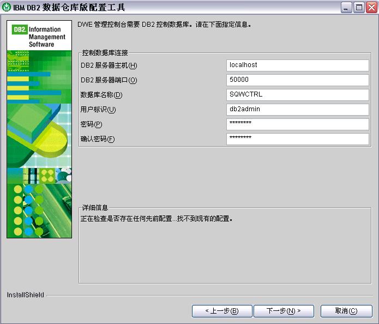
Task: Close the DB2 configuration tool window
Action: click(x=370, y=8)
